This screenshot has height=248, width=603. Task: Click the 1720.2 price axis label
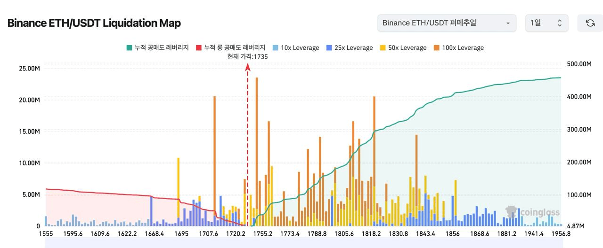[236, 233]
